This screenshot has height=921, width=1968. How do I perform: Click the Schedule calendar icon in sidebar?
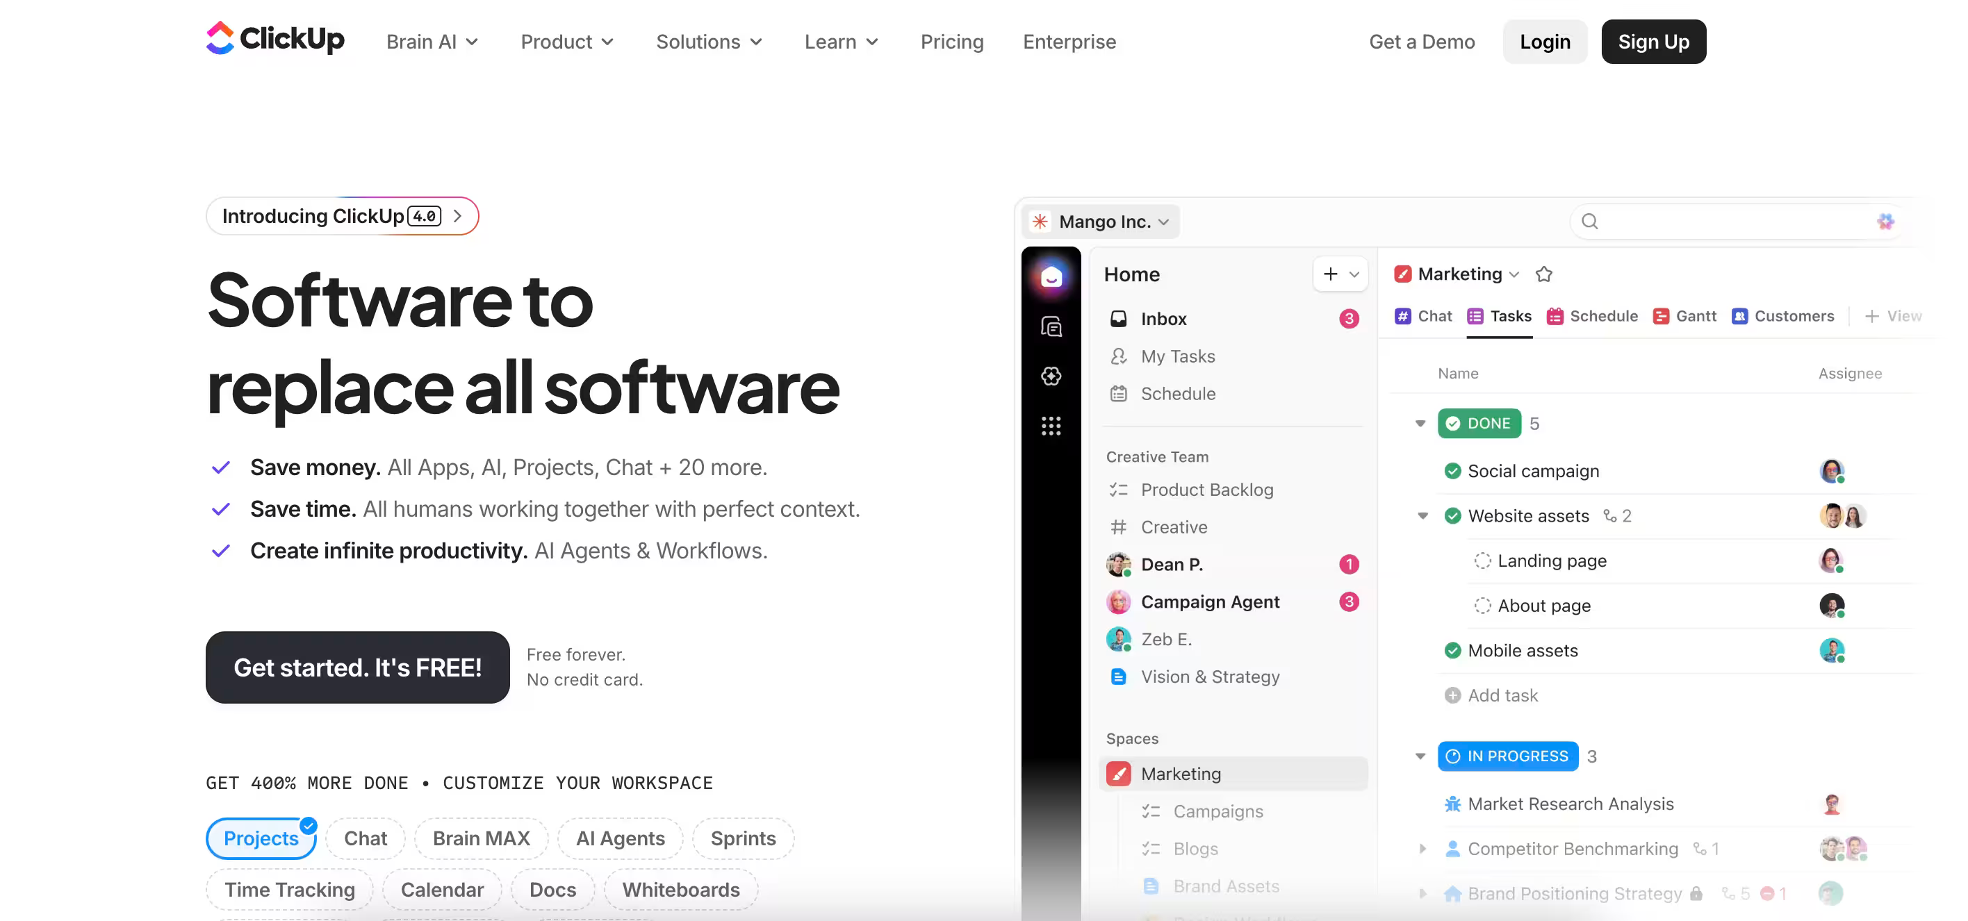click(1117, 393)
